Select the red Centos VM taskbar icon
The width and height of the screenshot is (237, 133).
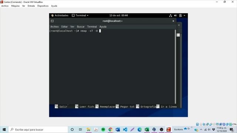(x=169, y=130)
